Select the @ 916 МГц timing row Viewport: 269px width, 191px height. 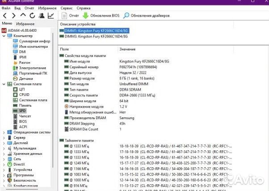point(148,186)
